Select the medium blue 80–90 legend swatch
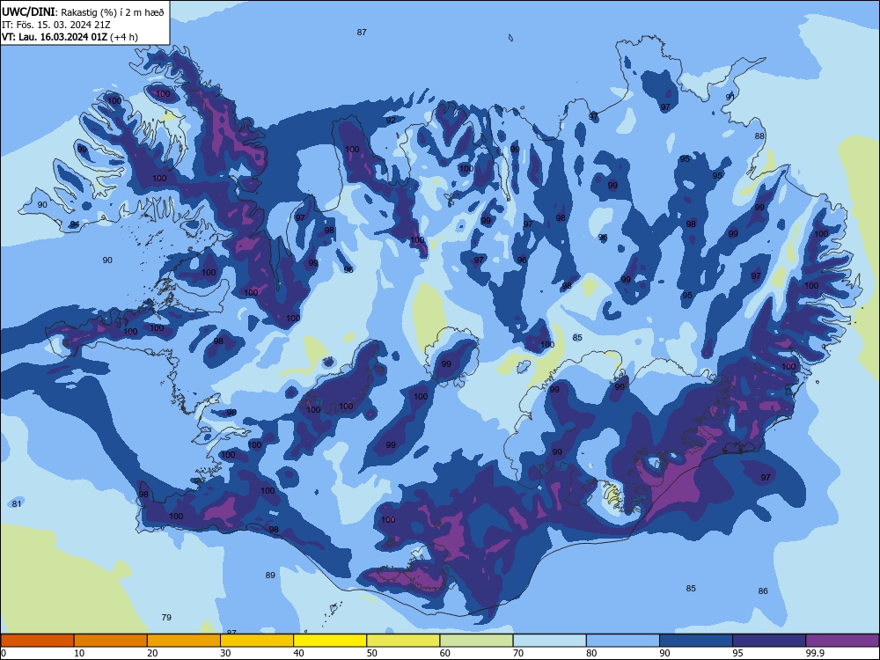 pyautogui.click(x=623, y=641)
